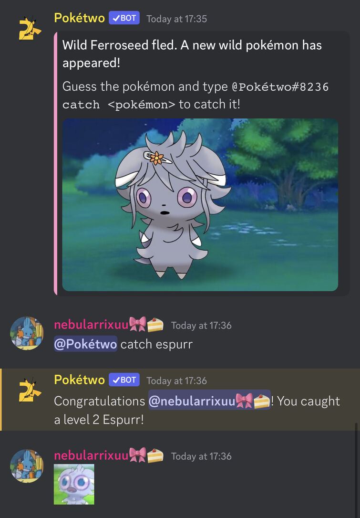Open the wild Espurr spawn image
Viewport: 360px width, 518px height.
coord(200,204)
